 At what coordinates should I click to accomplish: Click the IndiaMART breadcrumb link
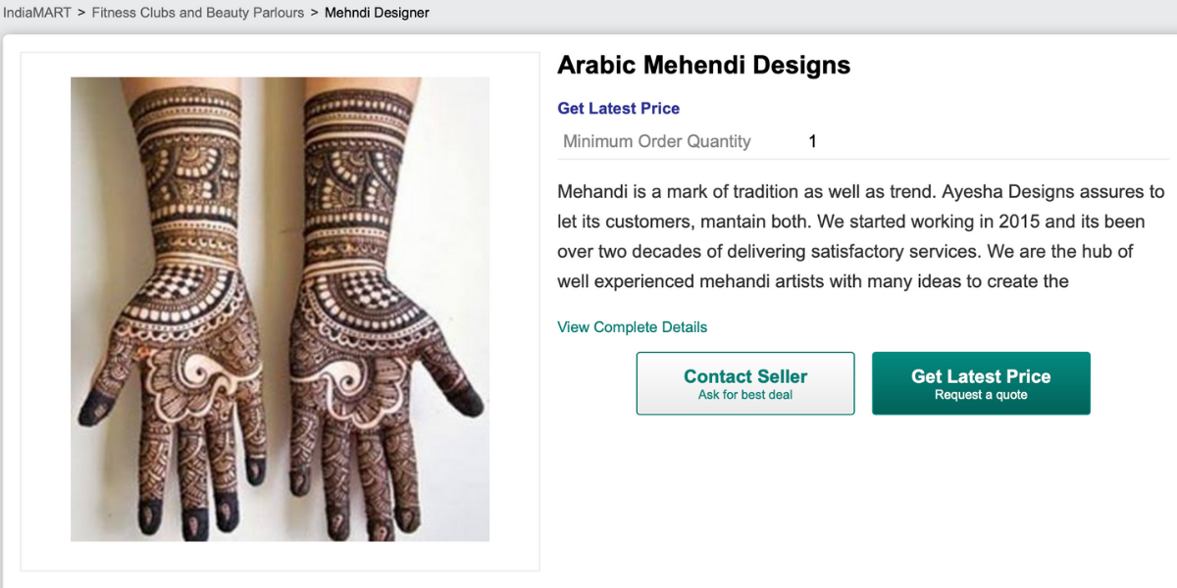click(37, 13)
